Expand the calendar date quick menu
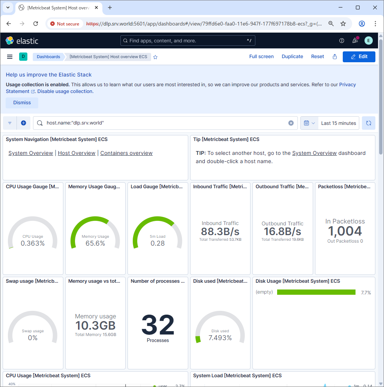The image size is (384, 387). pos(309,123)
